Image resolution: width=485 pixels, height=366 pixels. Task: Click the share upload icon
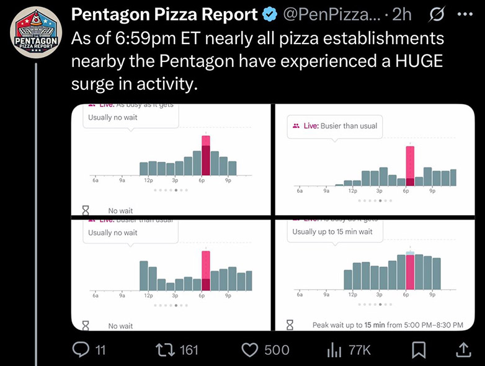pos(463,350)
